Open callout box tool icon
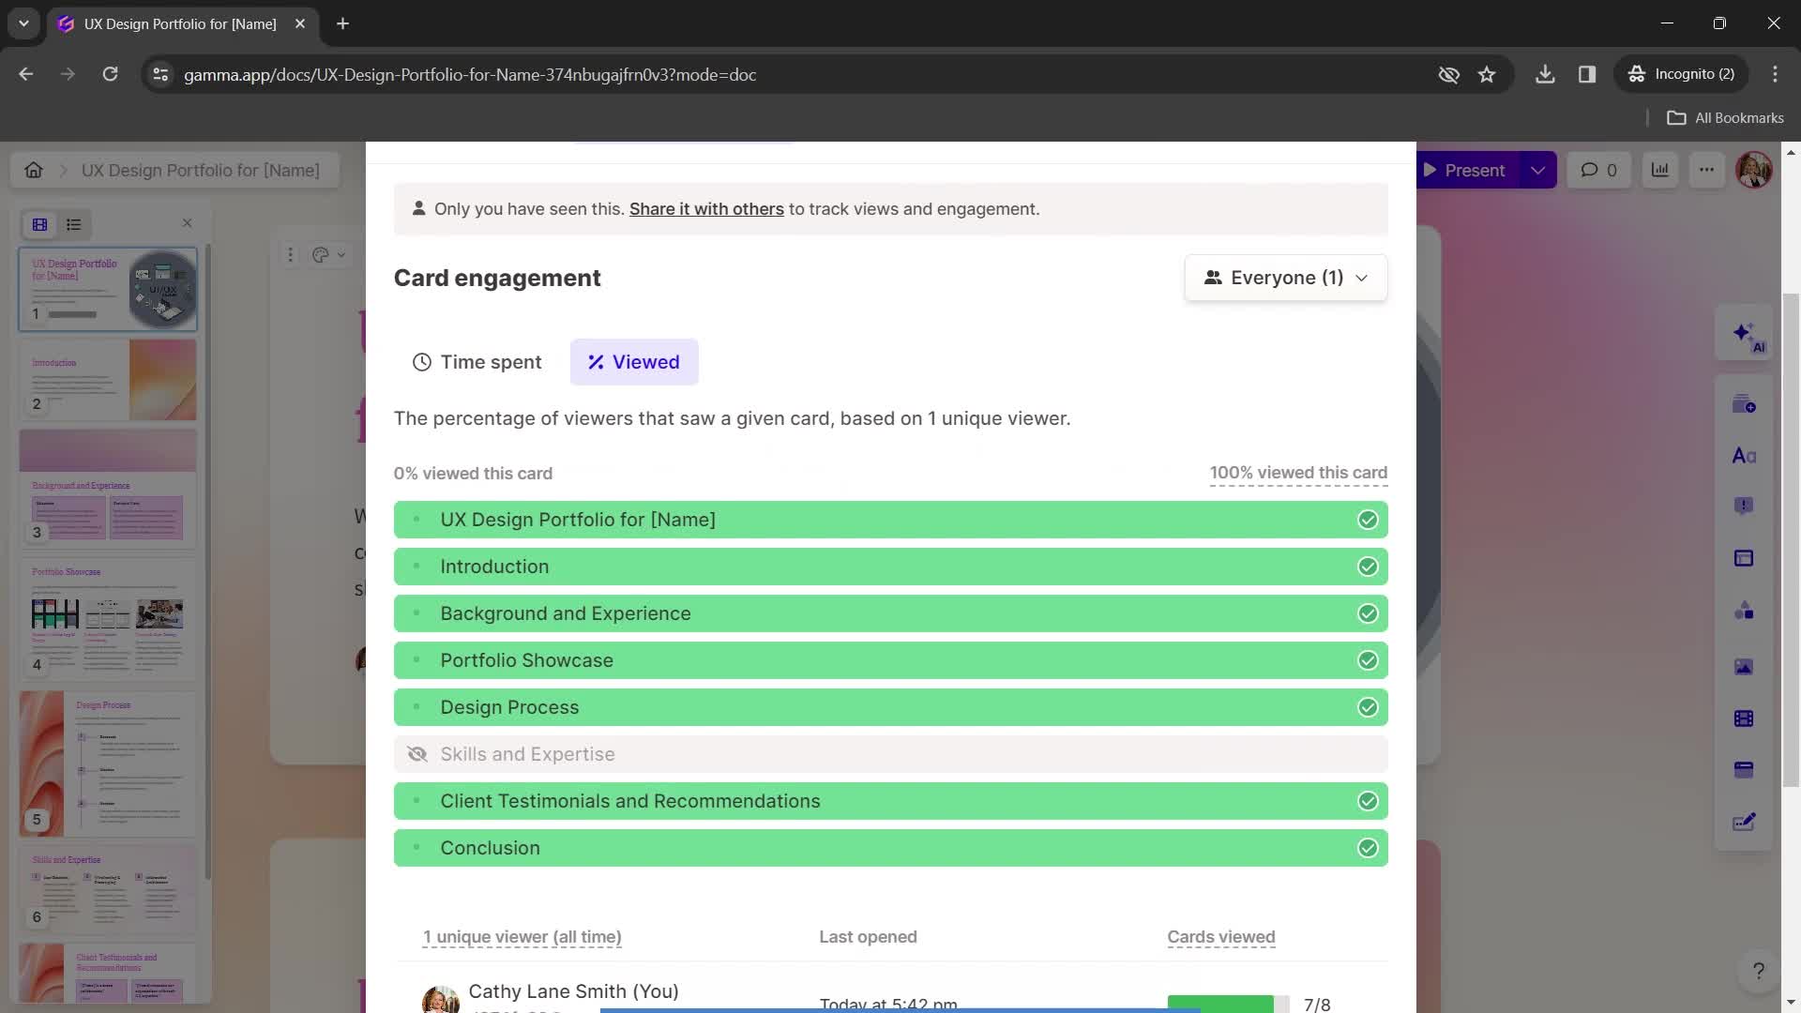This screenshot has width=1801, height=1013. pos(1744,506)
